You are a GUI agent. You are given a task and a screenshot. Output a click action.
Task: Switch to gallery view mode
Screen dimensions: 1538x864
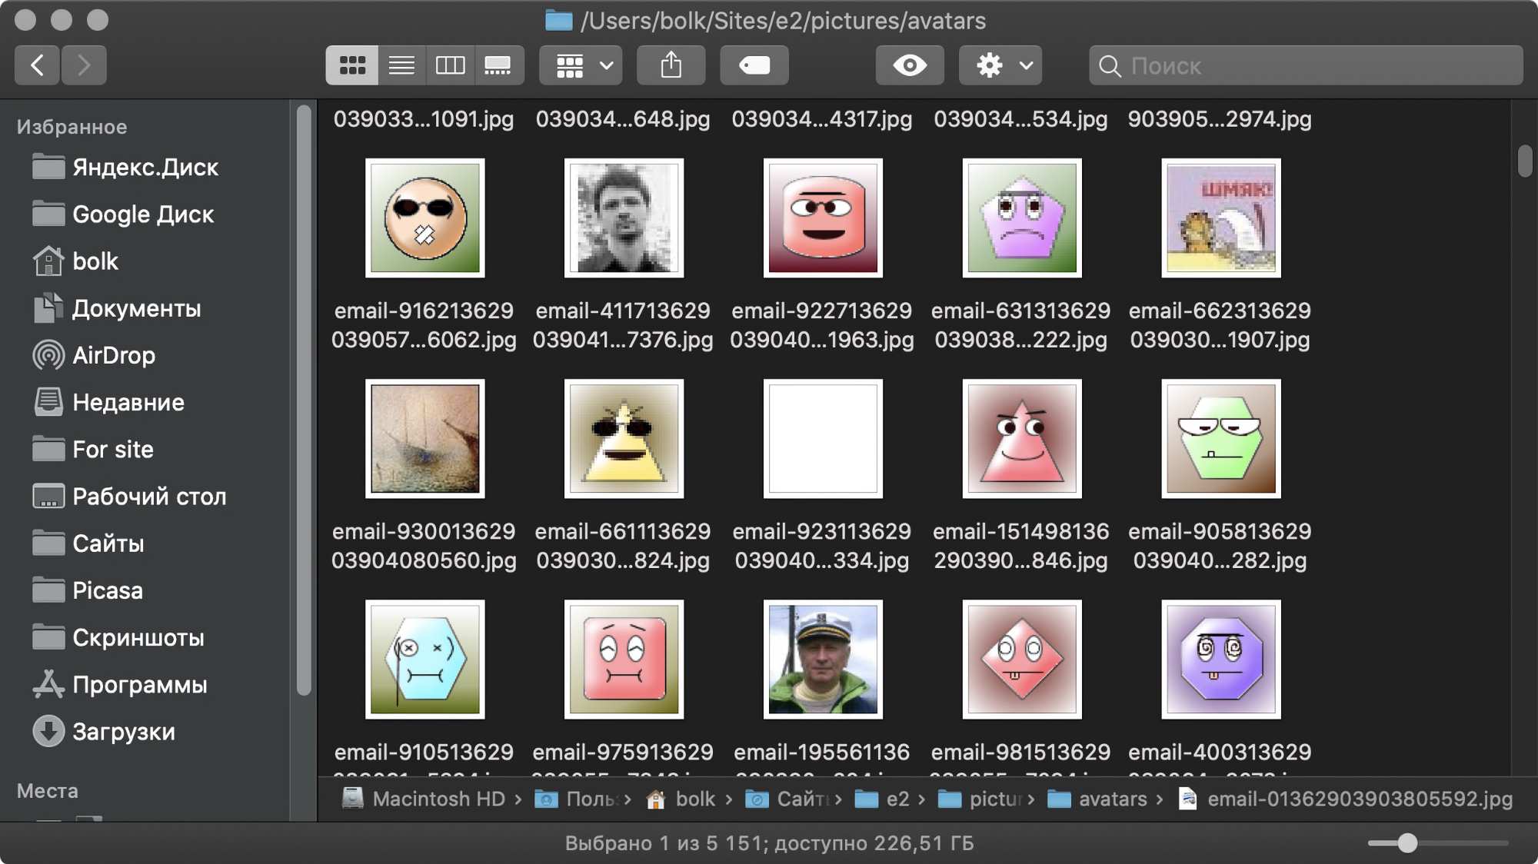(x=498, y=65)
